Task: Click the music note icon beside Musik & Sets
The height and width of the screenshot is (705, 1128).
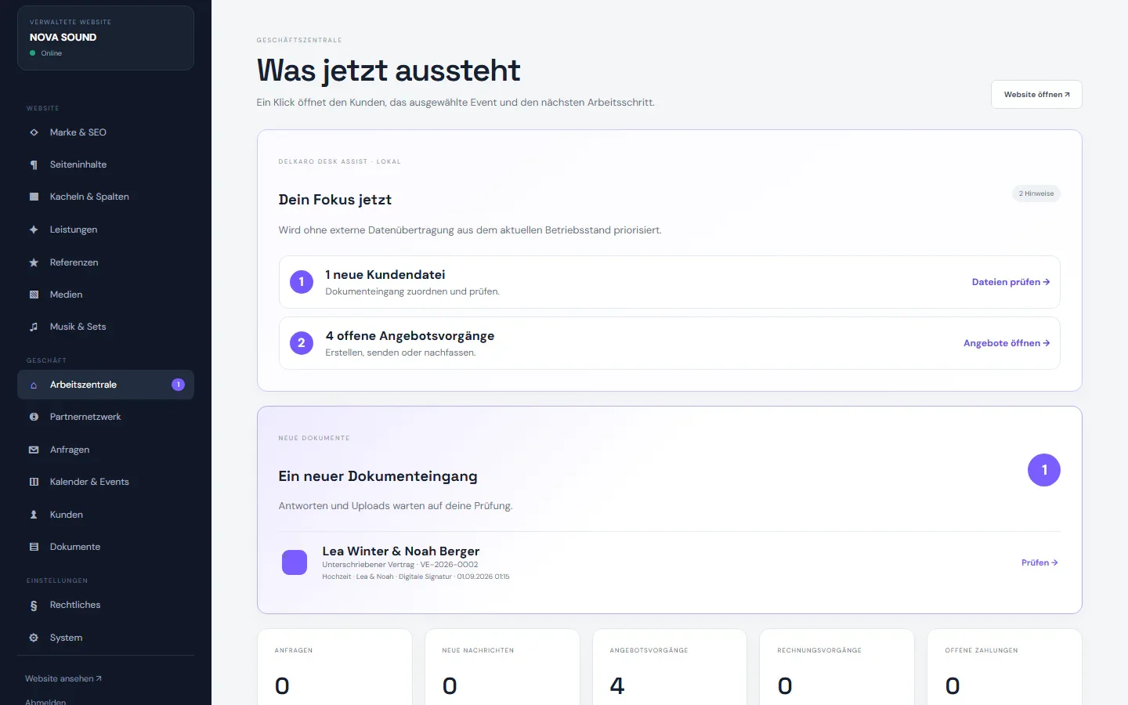Action: 34,327
